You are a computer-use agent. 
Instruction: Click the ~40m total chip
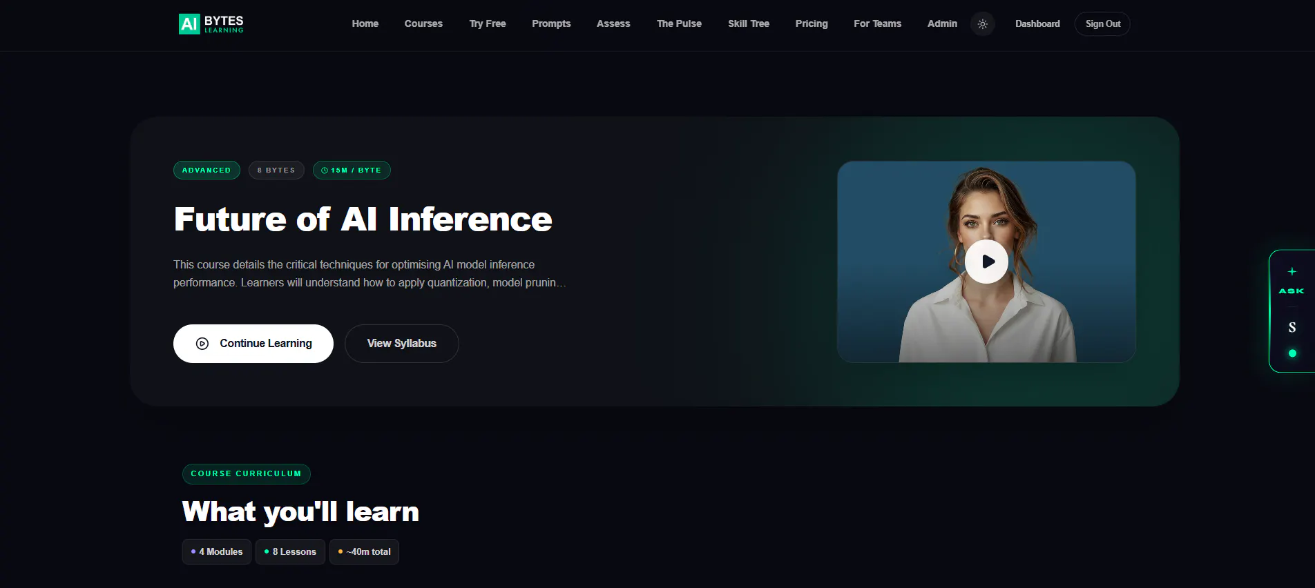coord(364,552)
